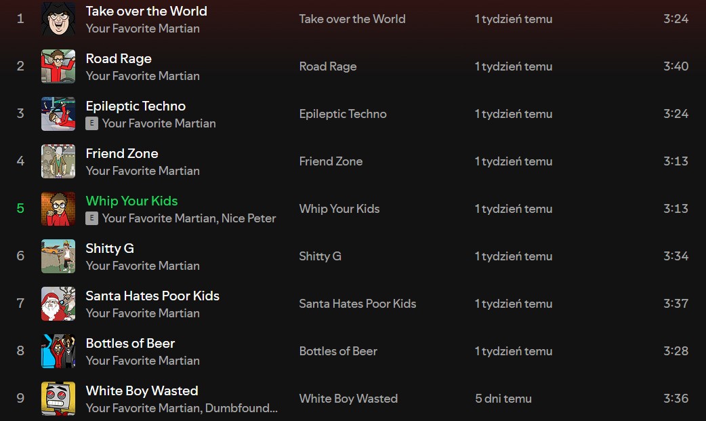The height and width of the screenshot is (421, 706).
Task: Select the Friend Zone song title
Action: coord(122,153)
